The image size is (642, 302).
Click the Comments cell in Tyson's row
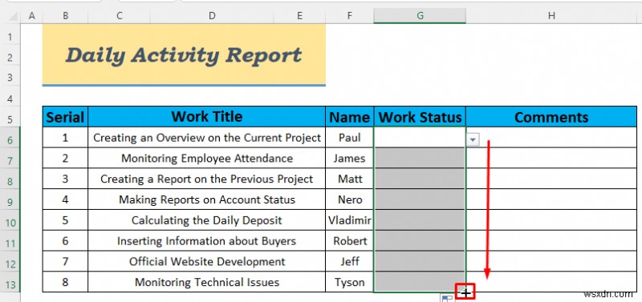click(551, 282)
